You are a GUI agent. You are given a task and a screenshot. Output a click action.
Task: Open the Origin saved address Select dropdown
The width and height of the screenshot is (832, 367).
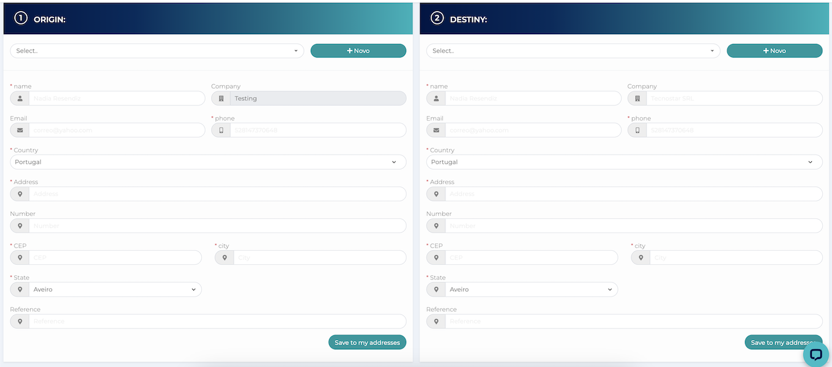pos(157,51)
